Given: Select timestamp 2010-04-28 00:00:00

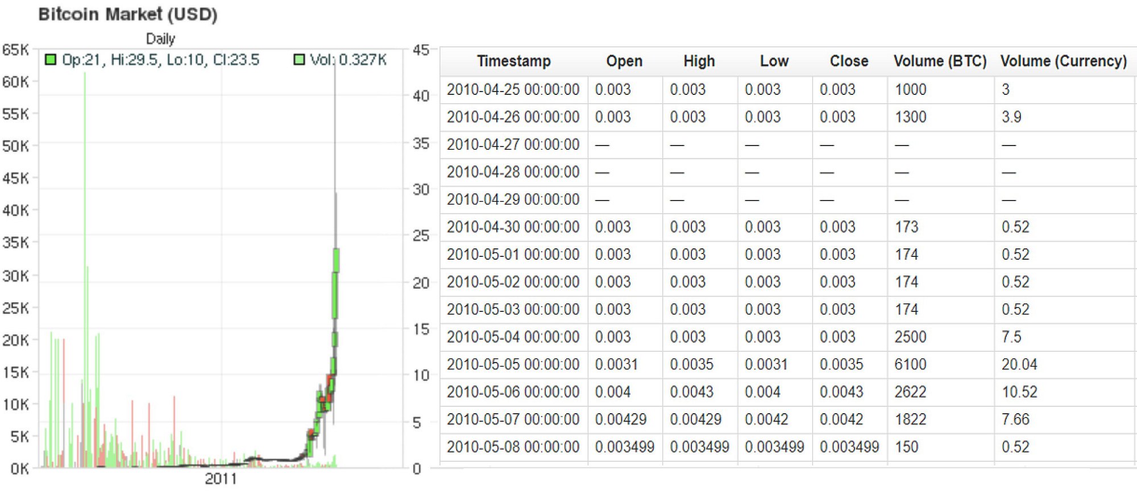Looking at the screenshot, I should [x=513, y=172].
